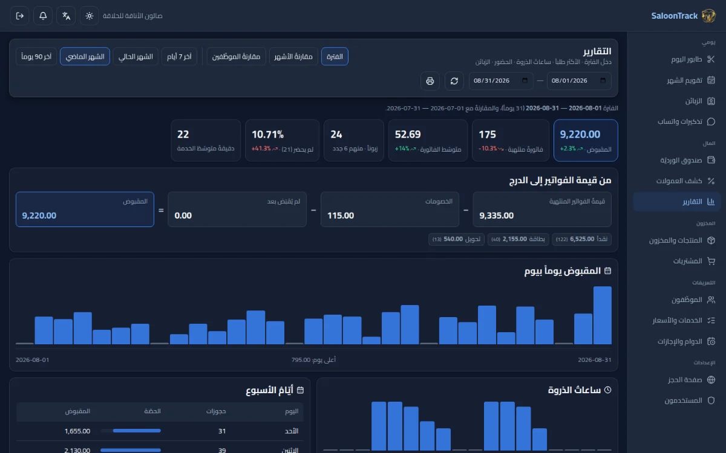Click the نقداً 6,525.00 payment chip
This screenshot has height=453, width=726.
pyautogui.click(x=582, y=239)
